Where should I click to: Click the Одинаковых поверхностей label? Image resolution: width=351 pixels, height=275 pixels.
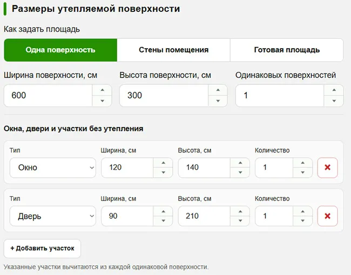[286, 75]
